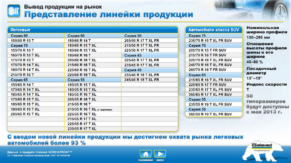291x163 pixels.
Task: Click the 185/70 R 14 T XL cell
Action: 36,70
